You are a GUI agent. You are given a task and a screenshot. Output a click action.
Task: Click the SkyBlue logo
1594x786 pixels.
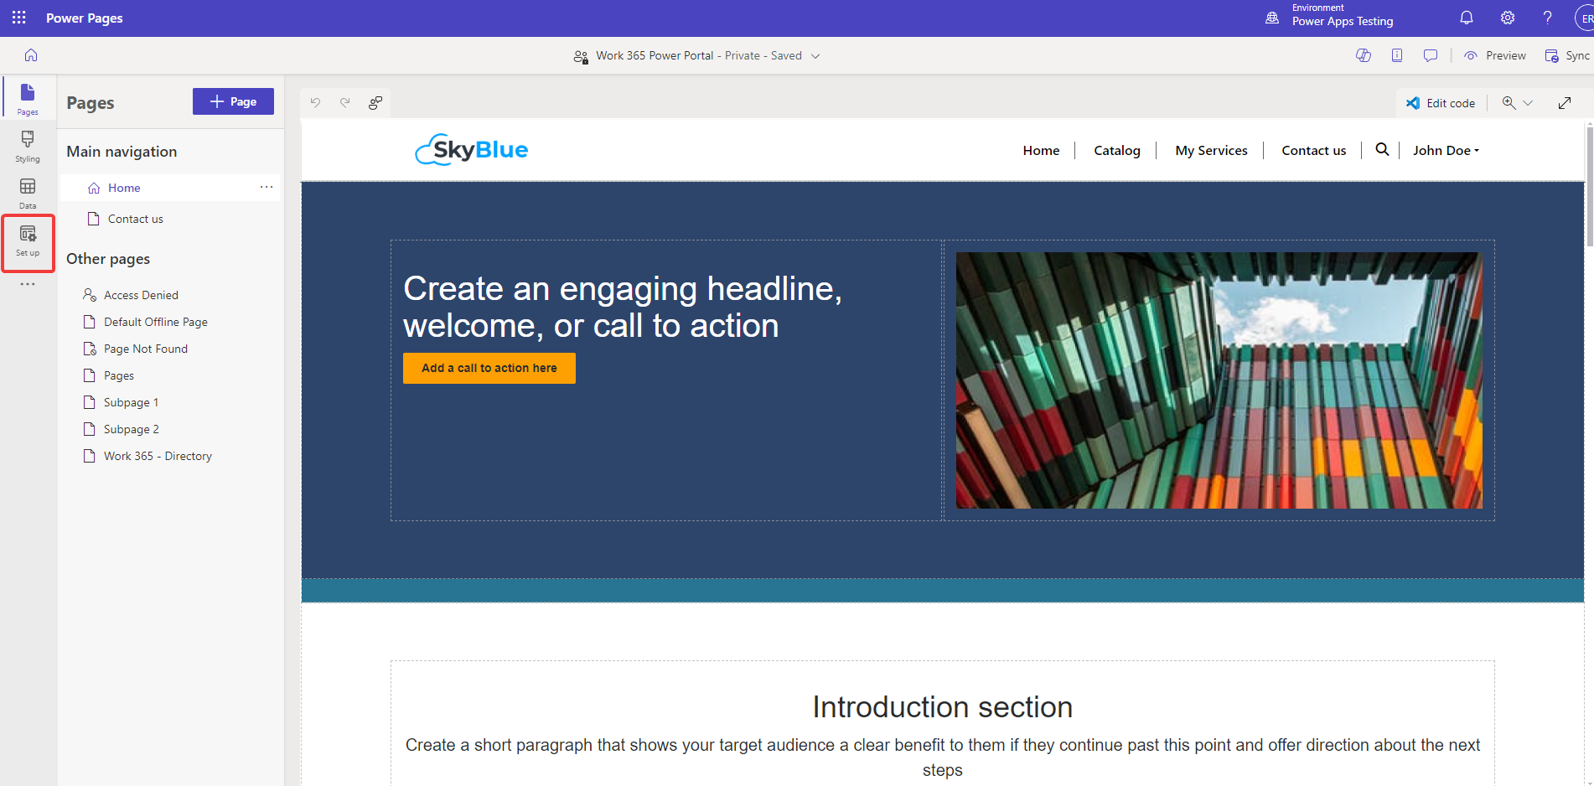pos(472,149)
